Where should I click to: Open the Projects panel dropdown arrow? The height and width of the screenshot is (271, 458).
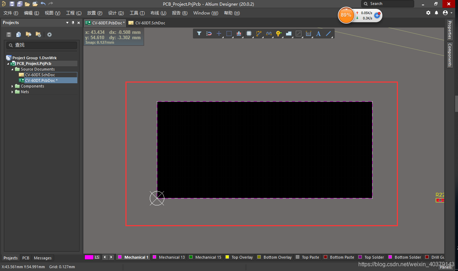[x=67, y=23]
